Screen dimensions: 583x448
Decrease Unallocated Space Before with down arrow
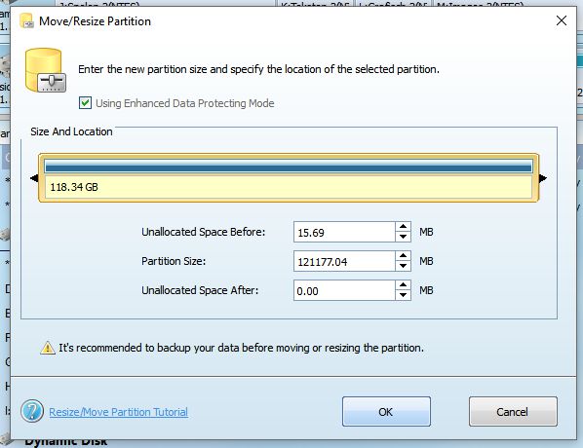pyautogui.click(x=403, y=237)
